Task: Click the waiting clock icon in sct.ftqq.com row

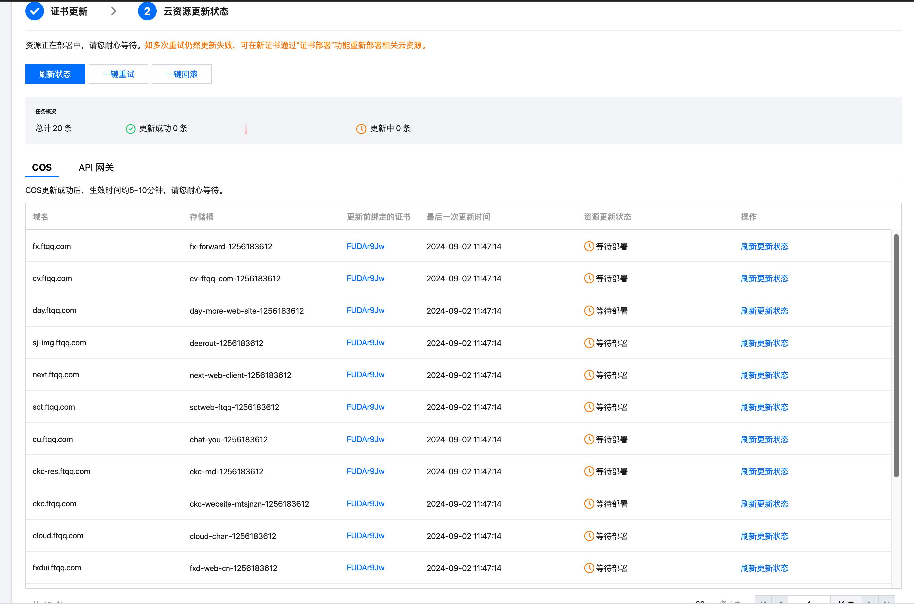Action: pyautogui.click(x=589, y=407)
